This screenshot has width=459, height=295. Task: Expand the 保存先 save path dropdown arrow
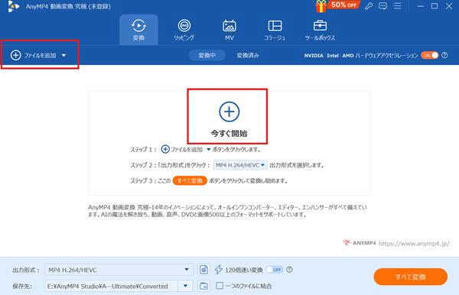[185, 286]
